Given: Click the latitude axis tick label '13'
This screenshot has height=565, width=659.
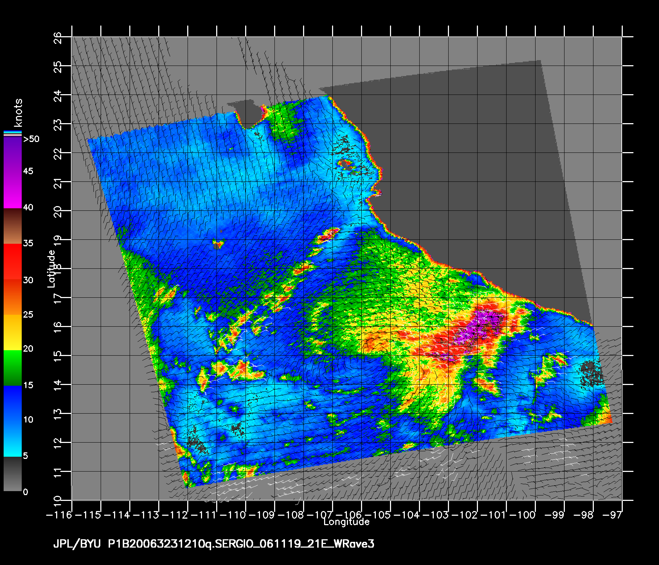Looking at the screenshot, I should 58,414.
